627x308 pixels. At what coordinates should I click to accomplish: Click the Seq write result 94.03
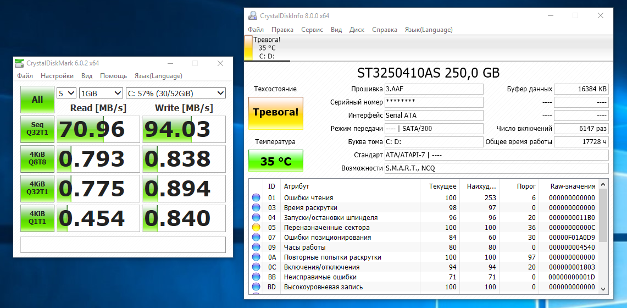(184, 129)
